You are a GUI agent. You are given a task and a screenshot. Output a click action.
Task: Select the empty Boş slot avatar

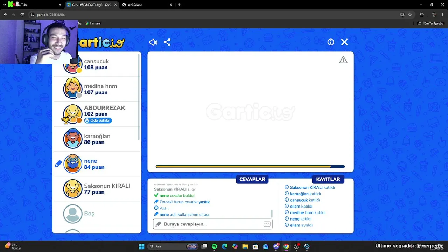(x=73, y=213)
